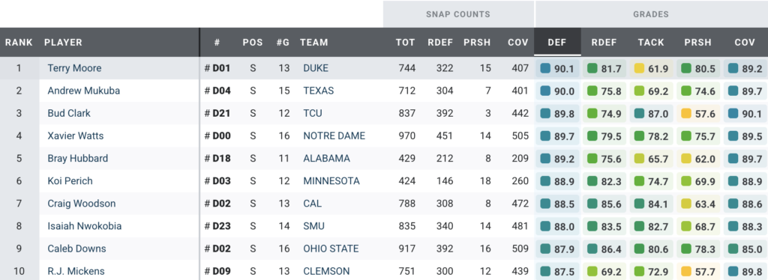Open Andrew Mukuba's player profile
Screen dimensions: 768x280
pos(84,91)
